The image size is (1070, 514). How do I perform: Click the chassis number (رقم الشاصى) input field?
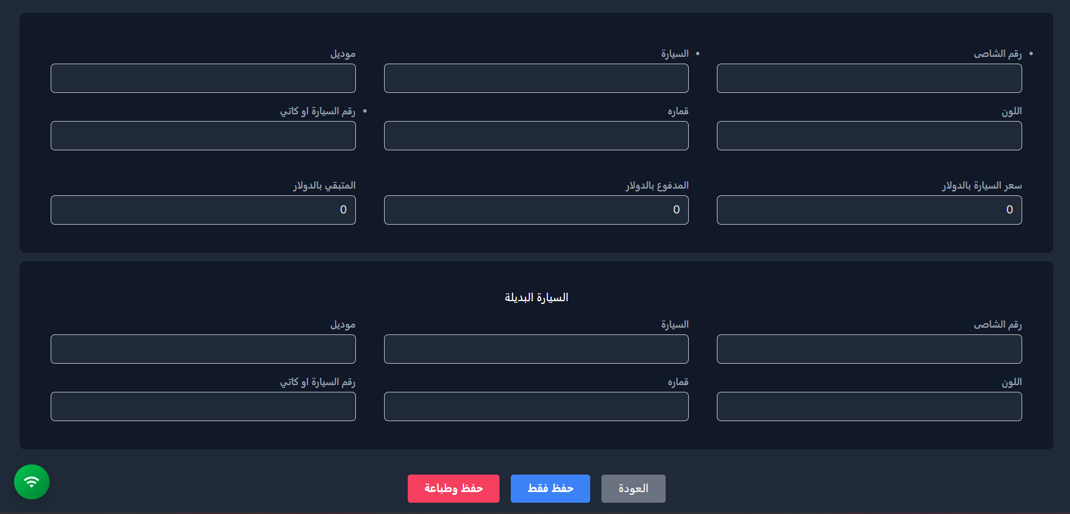[x=869, y=78]
